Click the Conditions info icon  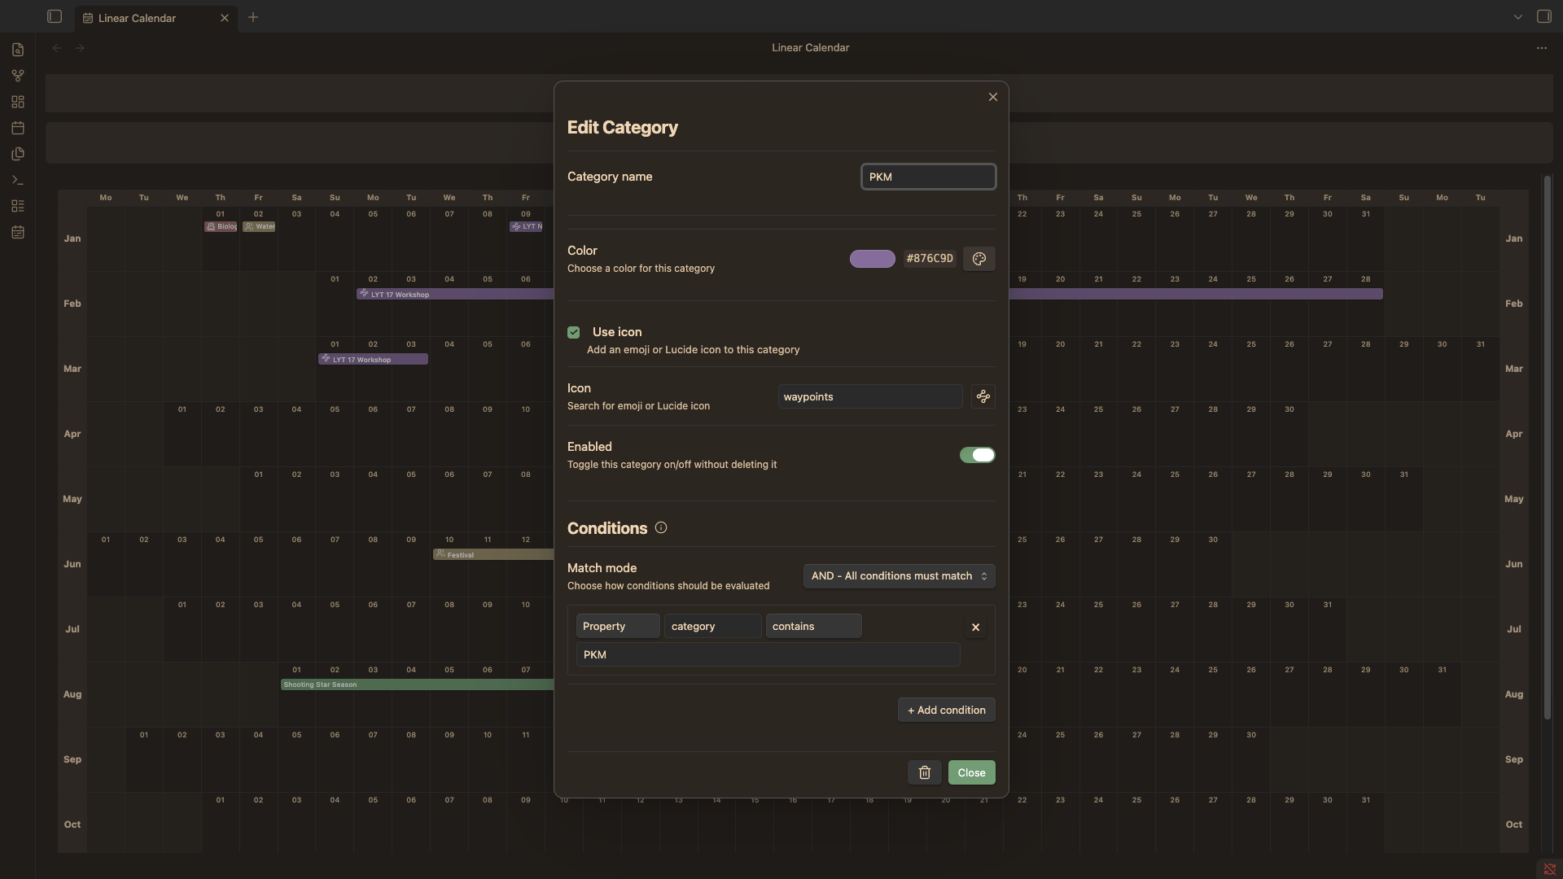pyautogui.click(x=661, y=527)
